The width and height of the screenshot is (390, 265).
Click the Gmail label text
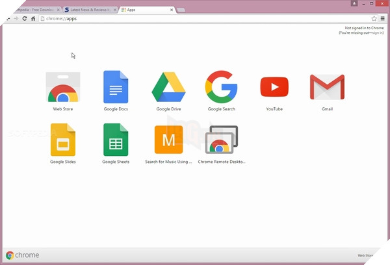point(327,109)
